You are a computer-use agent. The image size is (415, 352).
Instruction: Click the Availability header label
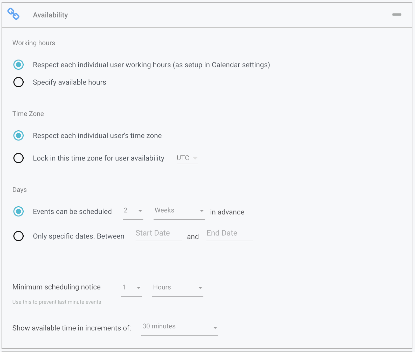50,15
